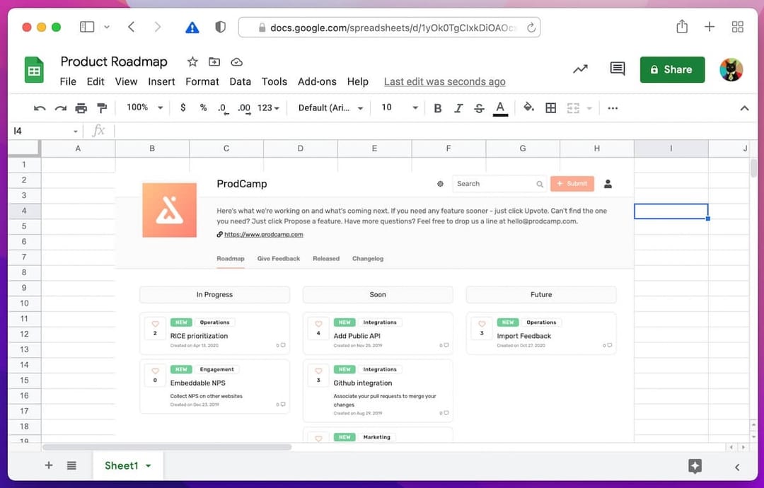Screen dimensions: 764x488
Task: Click the horizontal scrollbar thumb
Action: pyautogui.click(x=167, y=447)
